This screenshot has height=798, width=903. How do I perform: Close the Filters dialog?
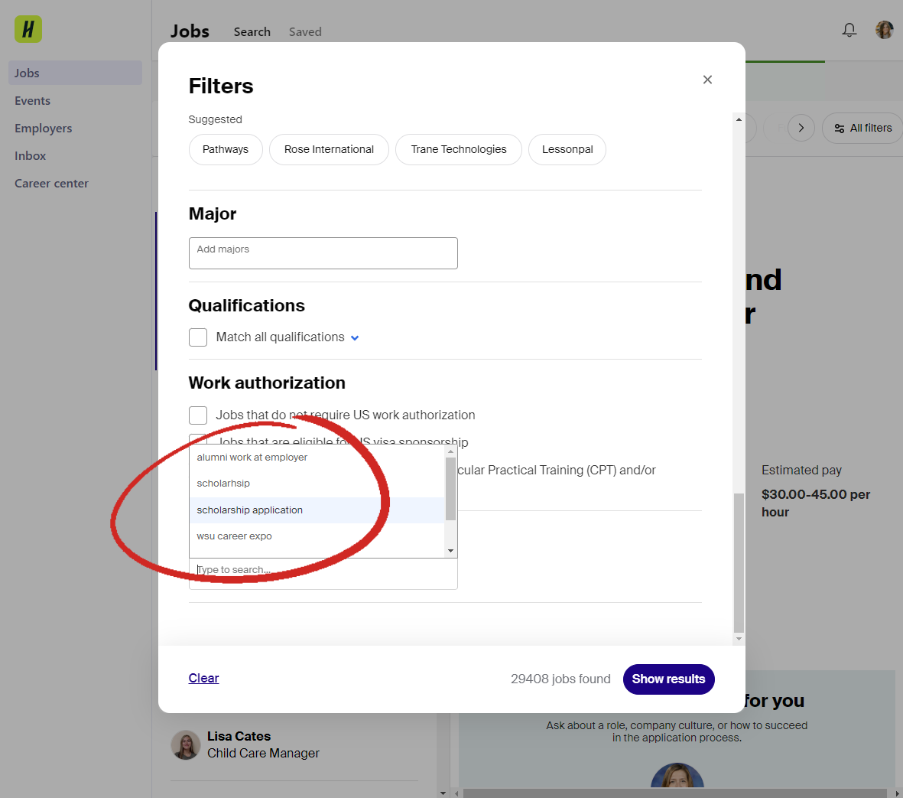[x=707, y=80]
